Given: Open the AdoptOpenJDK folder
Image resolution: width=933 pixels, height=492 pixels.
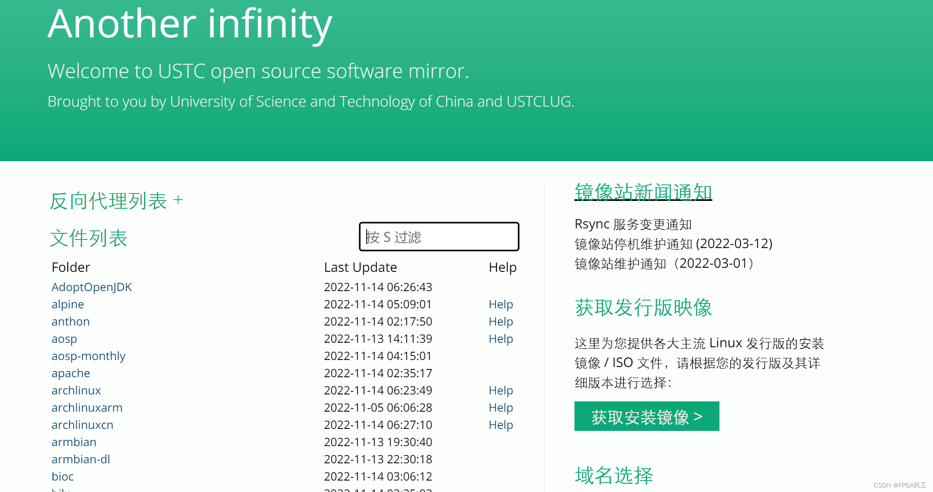Looking at the screenshot, I should tap(91, 287).
